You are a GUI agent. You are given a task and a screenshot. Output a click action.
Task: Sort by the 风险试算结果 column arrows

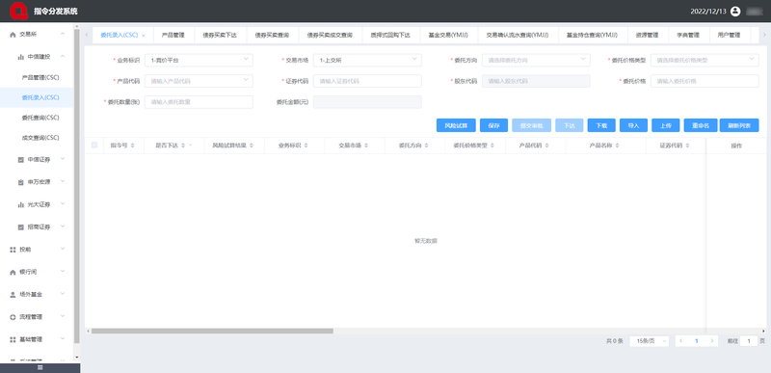point(252,146)
